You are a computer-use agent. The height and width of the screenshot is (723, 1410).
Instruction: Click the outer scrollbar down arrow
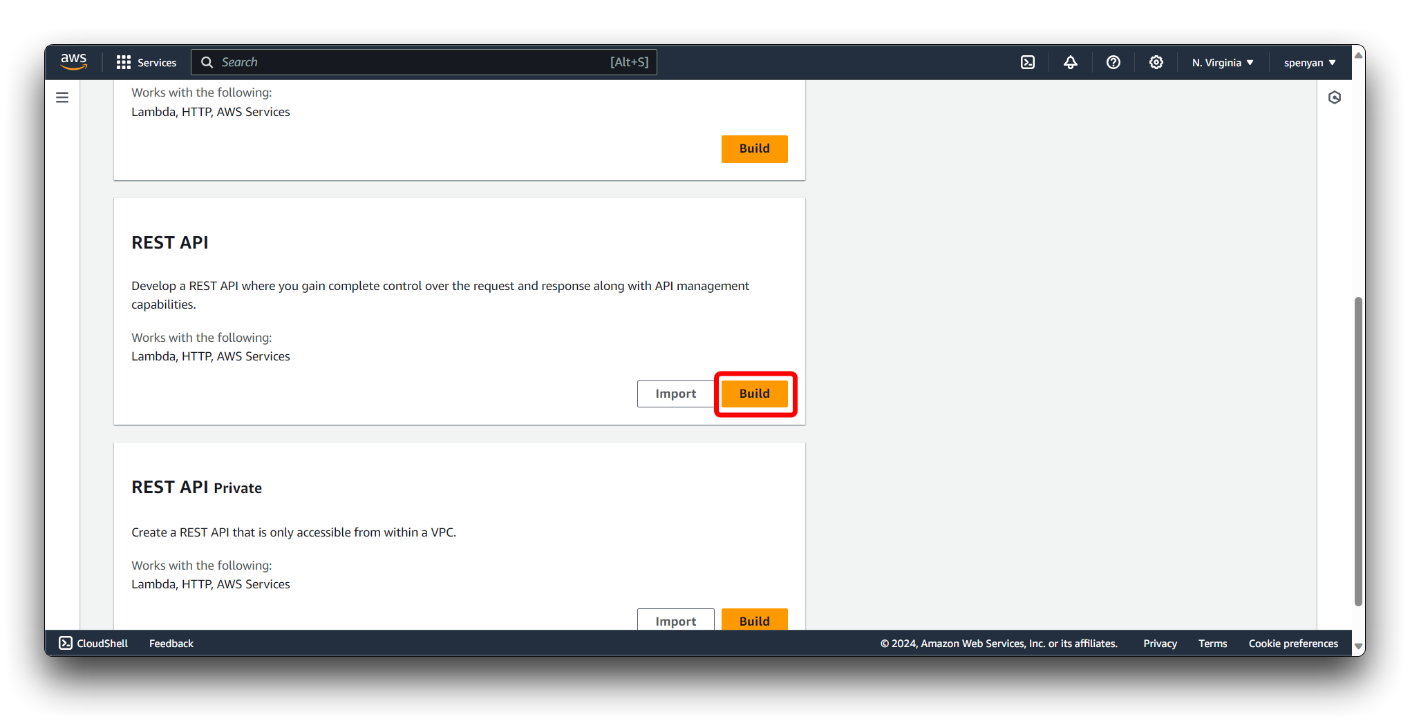[1358, 647]
